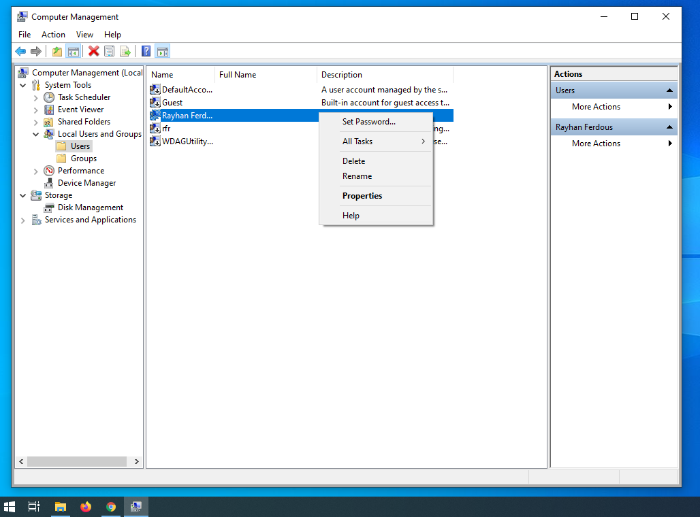
Task: Click the Back arrow toolbar icon
Action: 20,51
